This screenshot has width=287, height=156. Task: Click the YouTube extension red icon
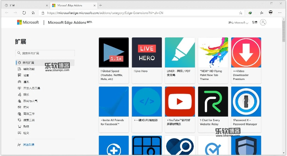[180, 101]
